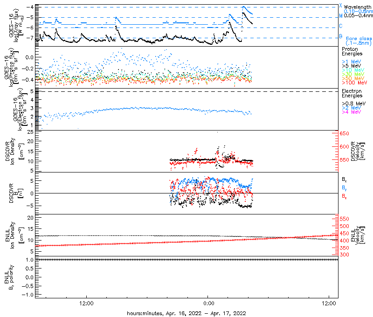Click the "ENLIL Velocity [km/s]" axis label
Image resolution: width=373 pixels, height=317 pixels.
click(358, 235)
